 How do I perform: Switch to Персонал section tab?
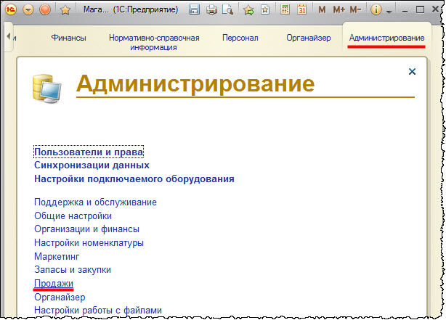pos(240,38)
